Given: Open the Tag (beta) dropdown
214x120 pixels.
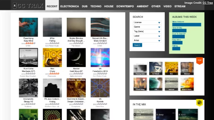Looking at the screenshot, I should [x=147, y=31].
